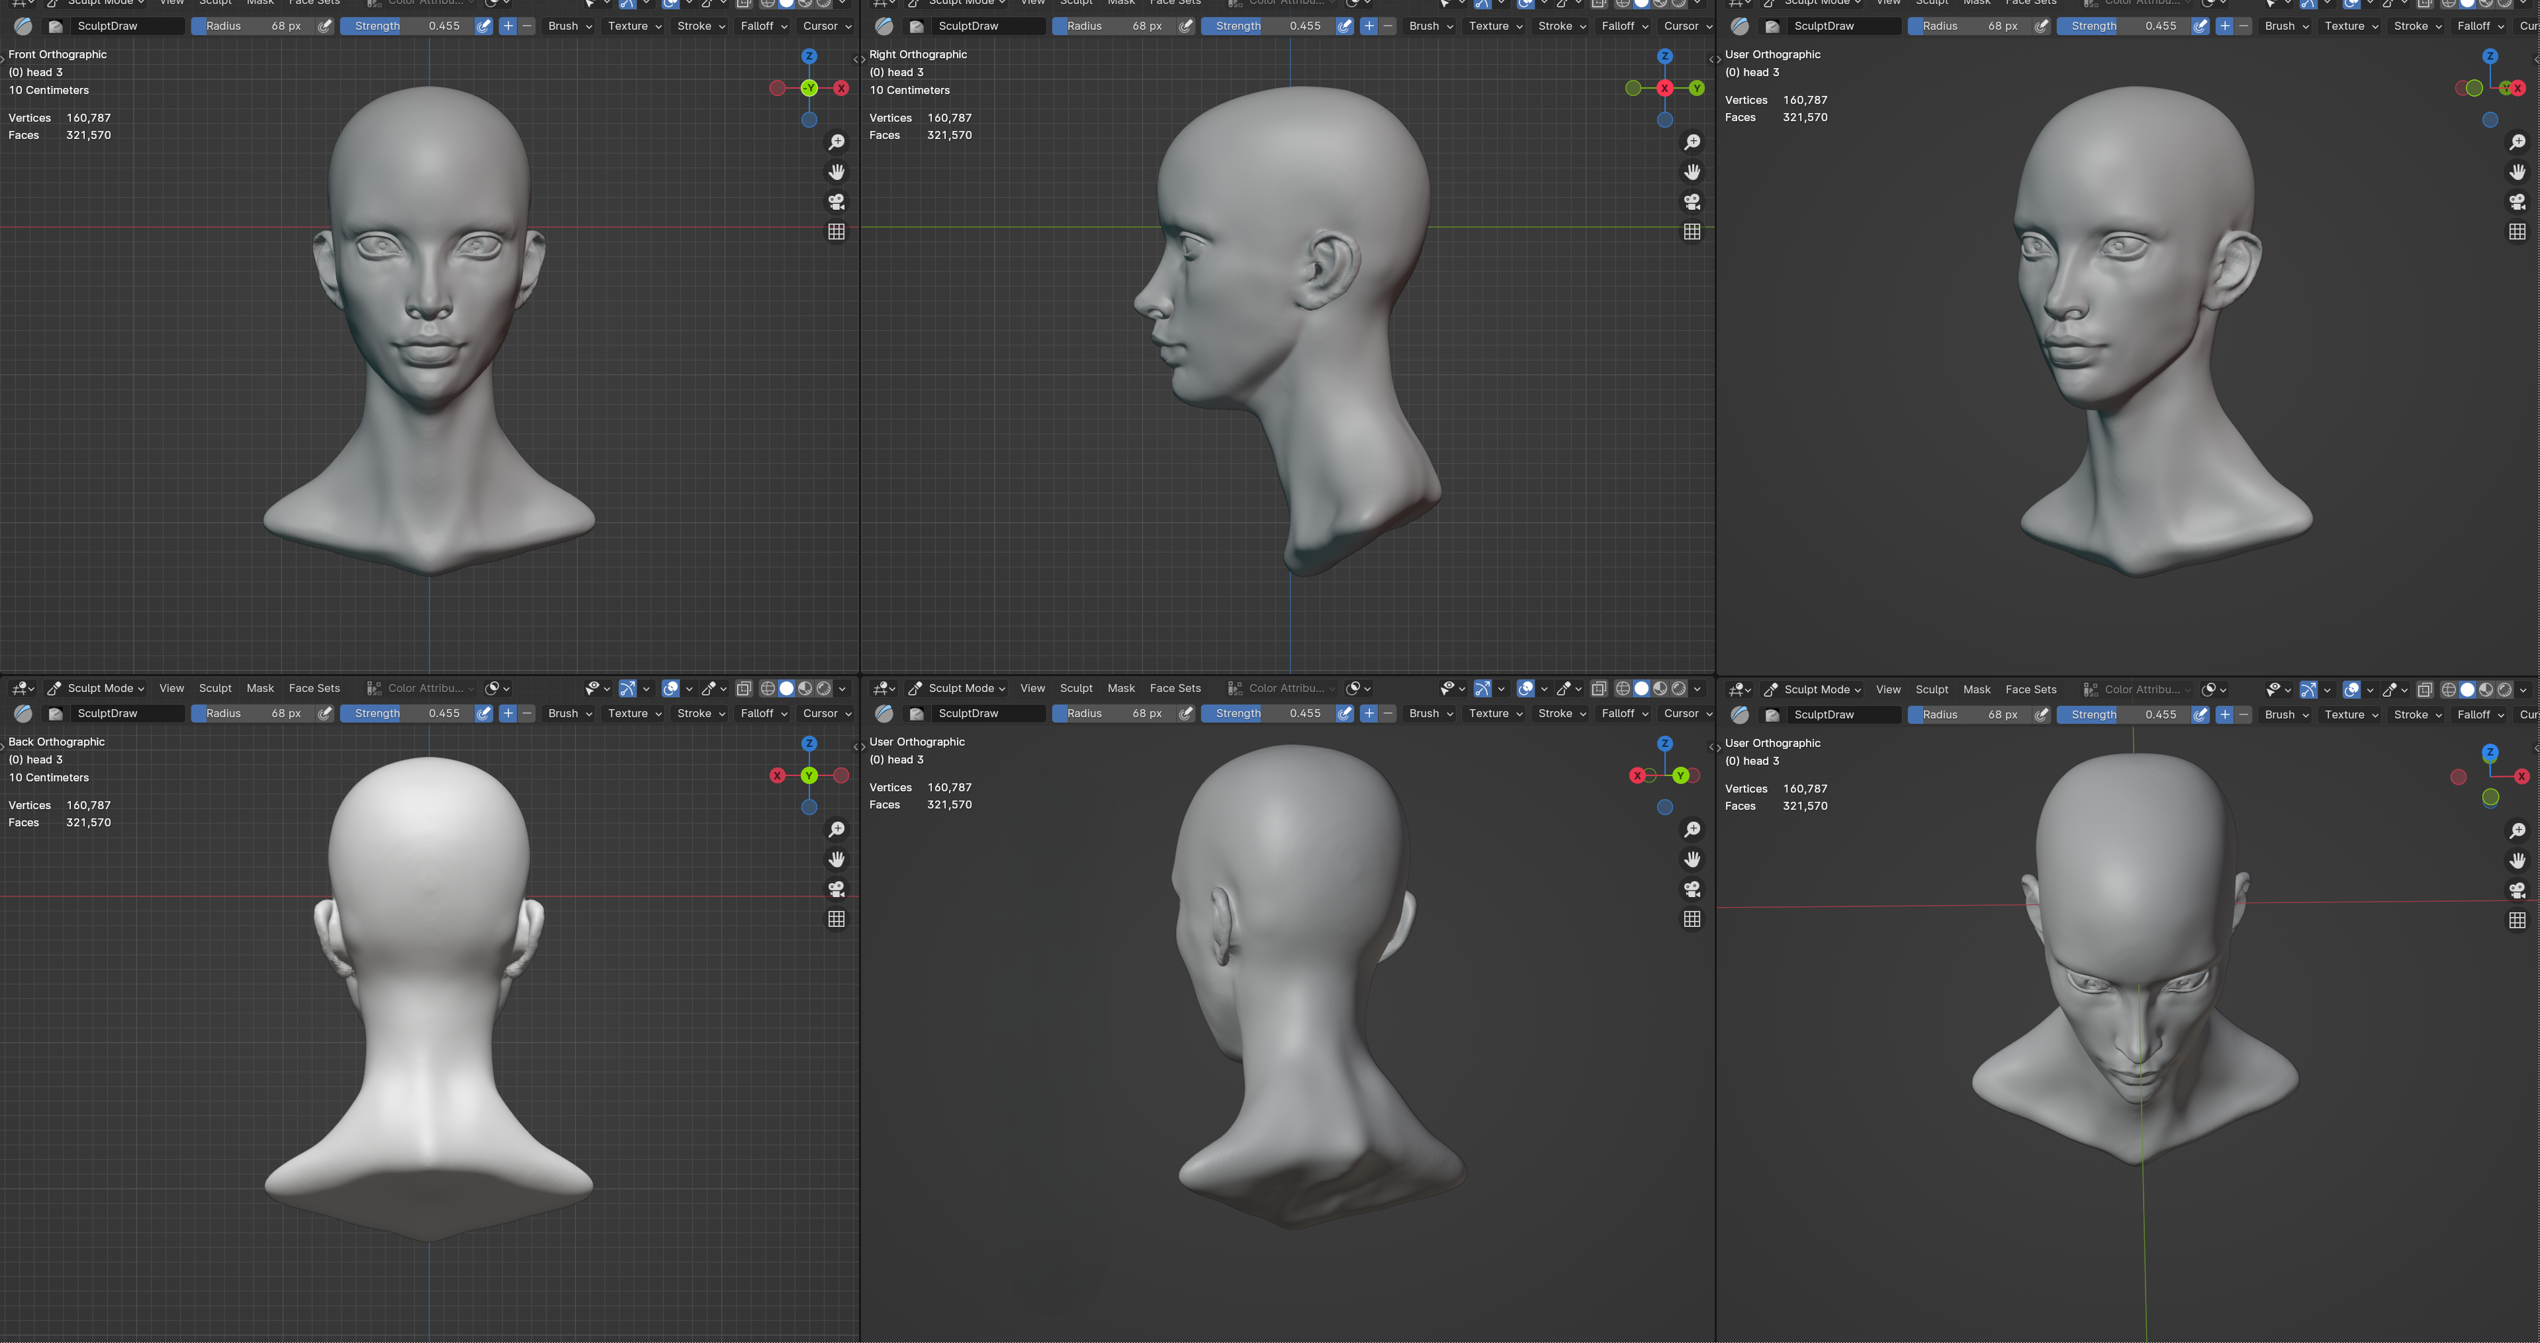Click subtract (−) direction button in Front Orthographic toolbar
This screenshot has width=2540, height=1343.
coord(527,26)
